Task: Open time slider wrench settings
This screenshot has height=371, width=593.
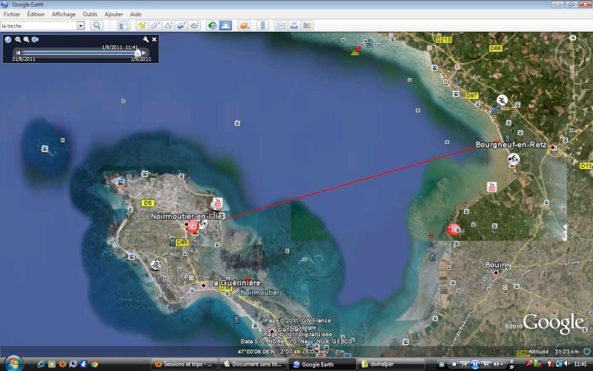Action: click(145, 39)
